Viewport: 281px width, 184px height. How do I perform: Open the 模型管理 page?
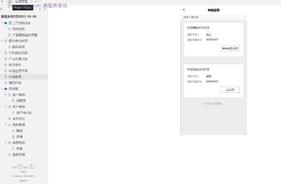[19, 125]
